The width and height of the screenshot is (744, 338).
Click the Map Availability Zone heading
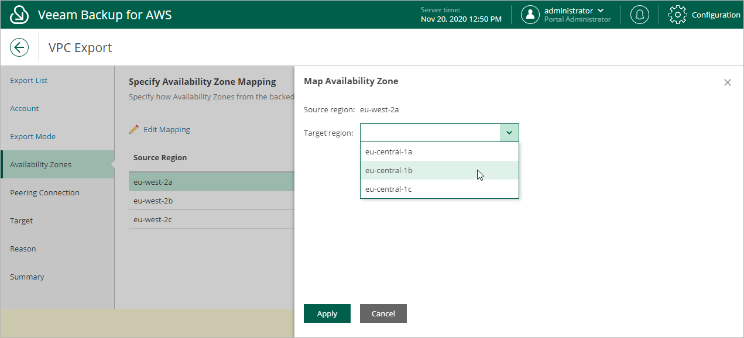pos(351,81)
